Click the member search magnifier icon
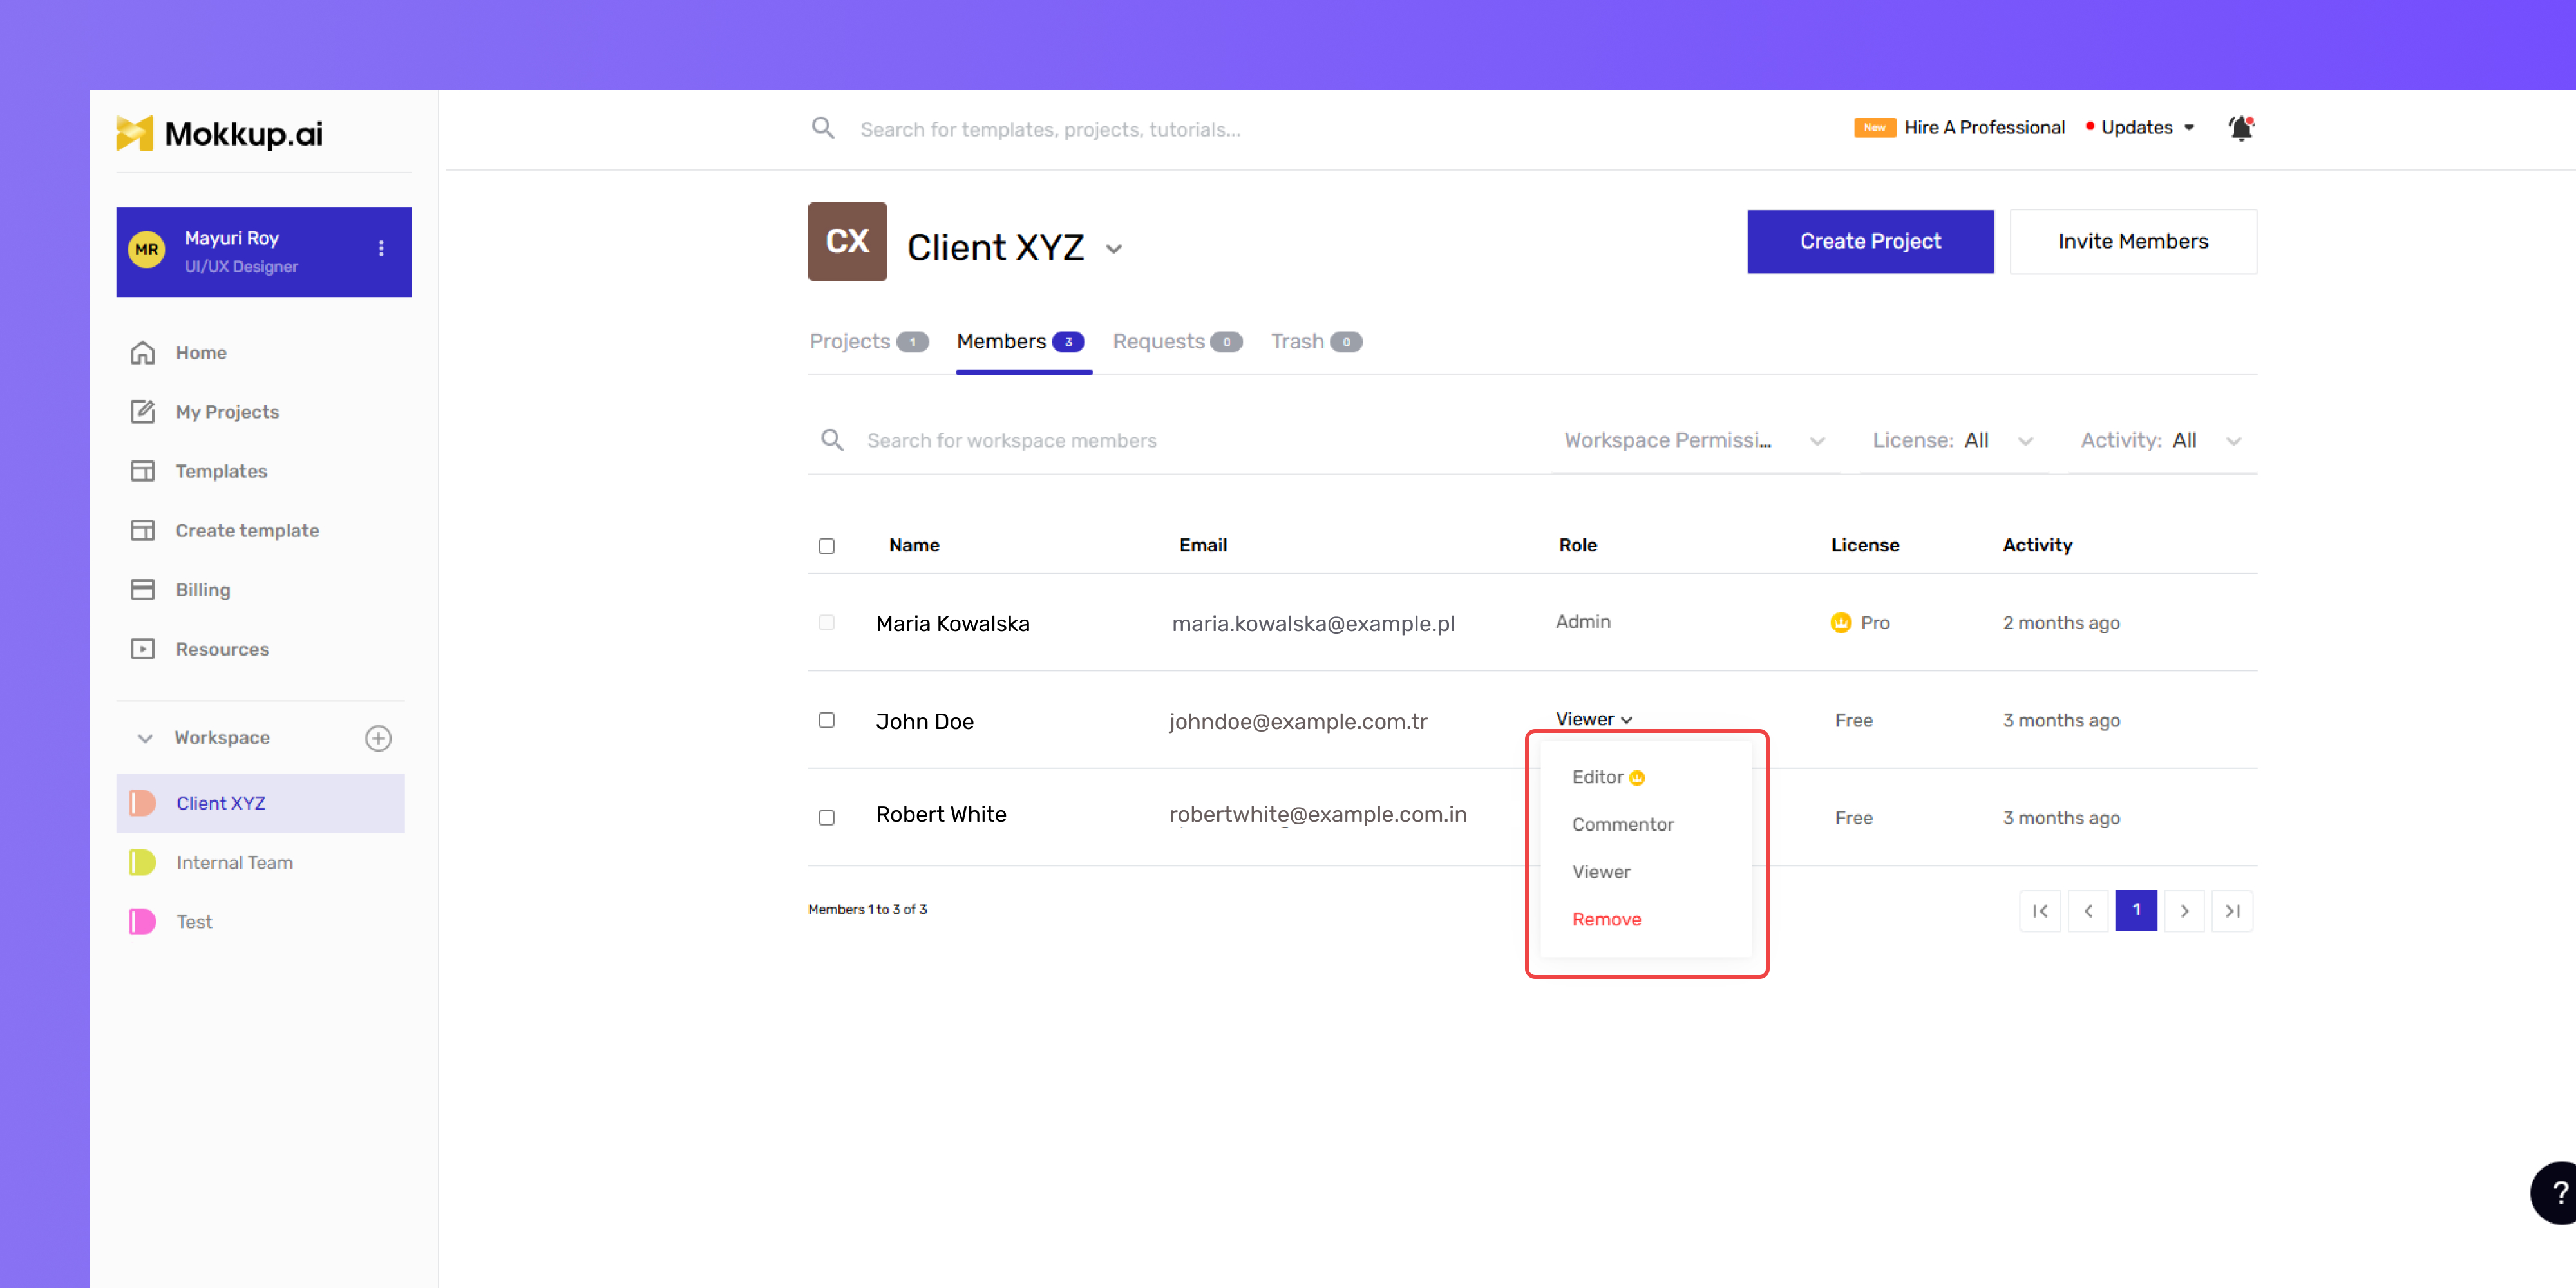Screen dimensions: 2576x1288 (832, 440)
